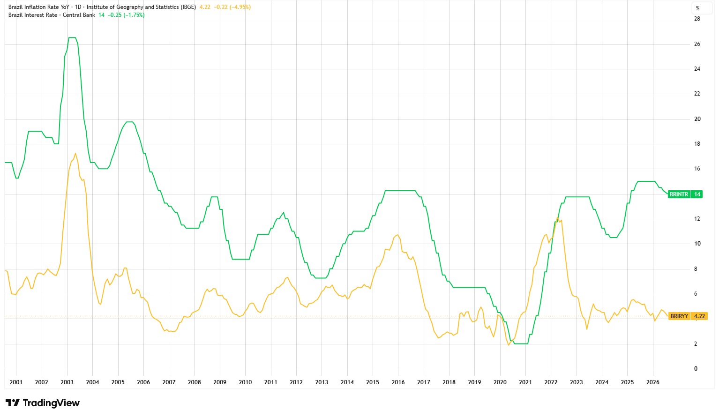This screenshot has width=719, height=417.
Task: Select the green BRINTR price label
Action: click(x=679, y=194)
